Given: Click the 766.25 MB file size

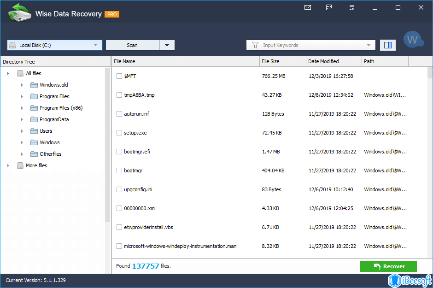Looking at the screenshot, I should pyautogui.click(x=274, y=76).
